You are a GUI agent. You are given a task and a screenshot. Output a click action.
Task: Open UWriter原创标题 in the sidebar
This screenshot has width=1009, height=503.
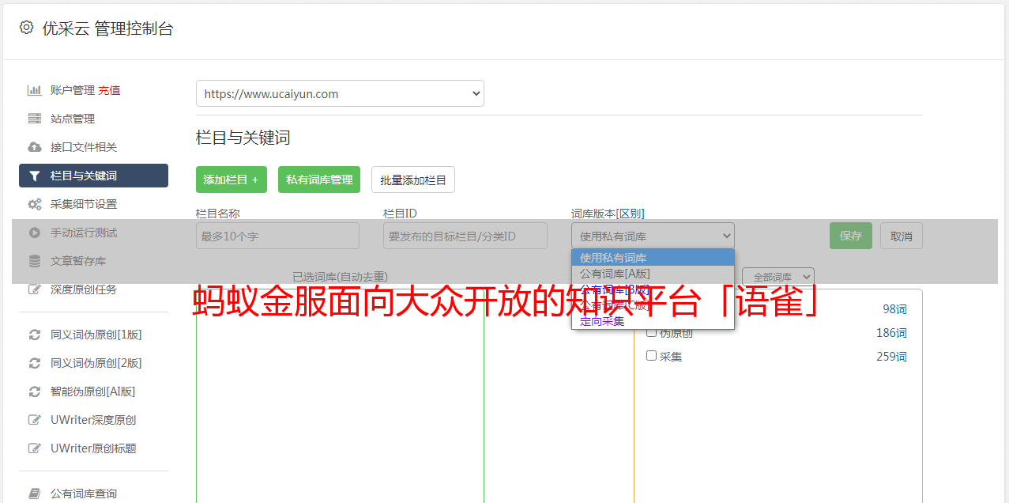click(x=93, y=448)
